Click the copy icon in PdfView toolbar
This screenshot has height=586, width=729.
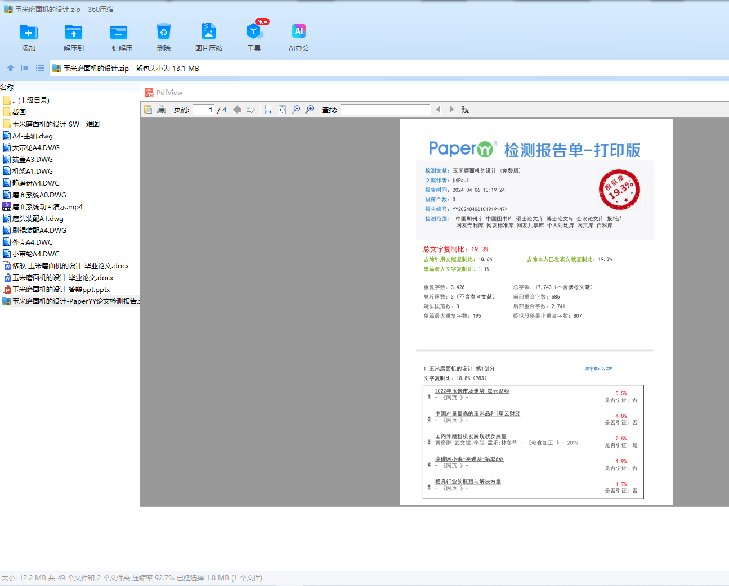148,110
